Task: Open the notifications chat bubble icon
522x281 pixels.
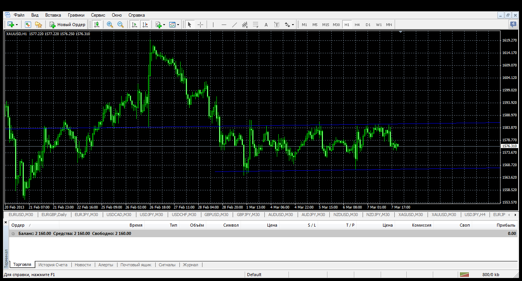Action: coord(513,25)
